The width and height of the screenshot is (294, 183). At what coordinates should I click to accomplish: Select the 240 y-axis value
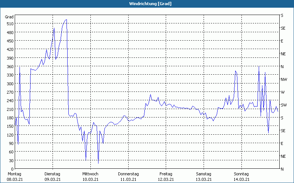[x=10, y=101]
